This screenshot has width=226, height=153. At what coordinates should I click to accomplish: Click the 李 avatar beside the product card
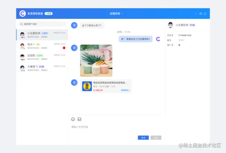(x=74, y=82)
